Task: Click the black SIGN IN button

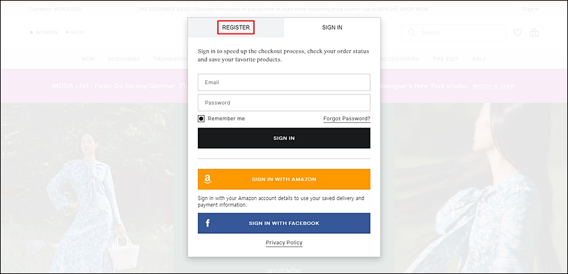Action: [284, 138]
